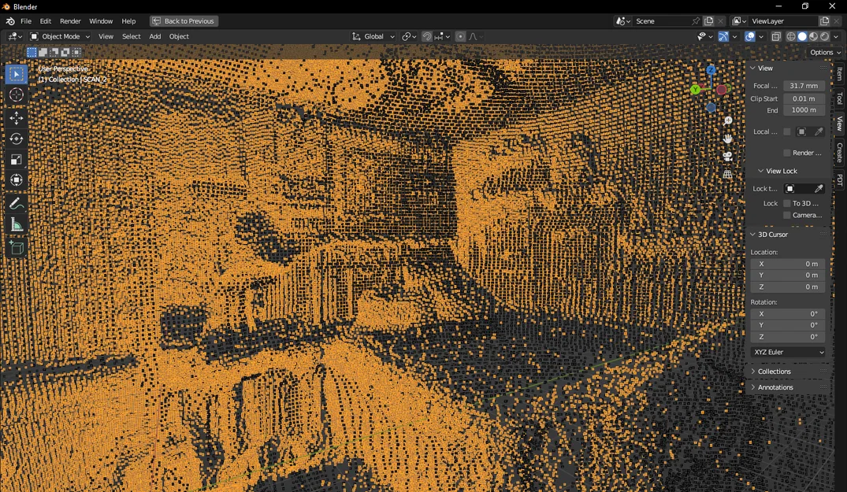Choose the Annotate pencil tool
Viewport: 847px width, 492px height.
pyautogui.click(x=17, y=204)
